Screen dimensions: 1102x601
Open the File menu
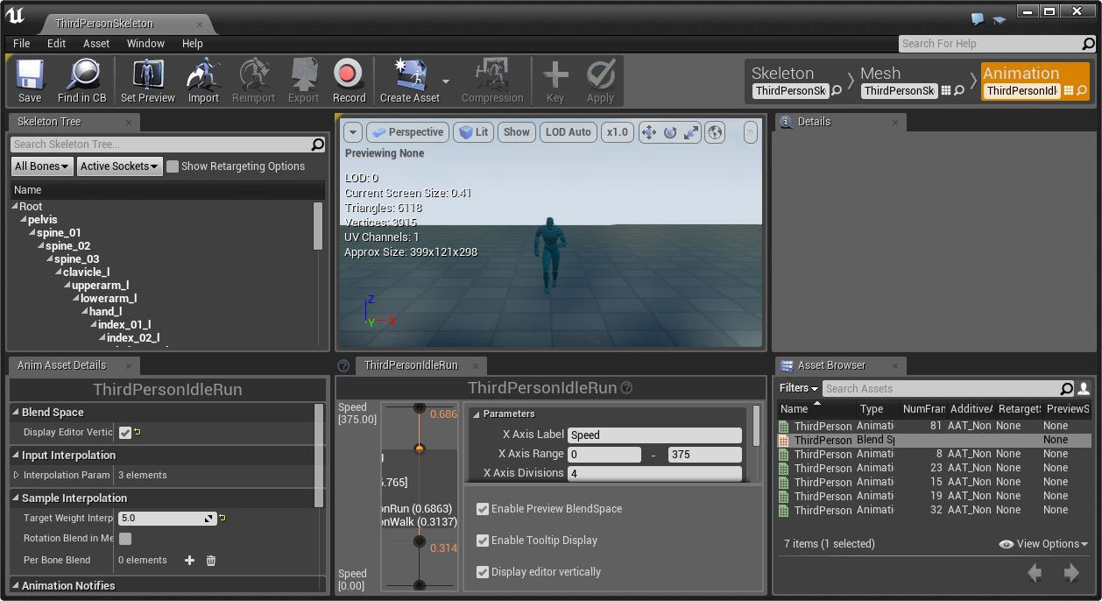click(x=22, y=43)
